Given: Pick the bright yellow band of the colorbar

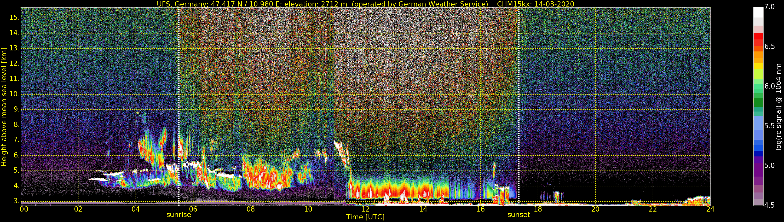Looking at the screenshot, I should tap(758, 66).
